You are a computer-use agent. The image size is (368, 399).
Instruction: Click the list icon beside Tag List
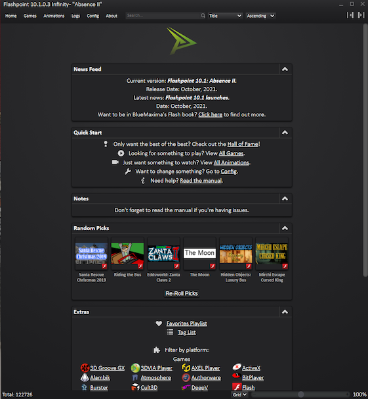tap(170, 332)
